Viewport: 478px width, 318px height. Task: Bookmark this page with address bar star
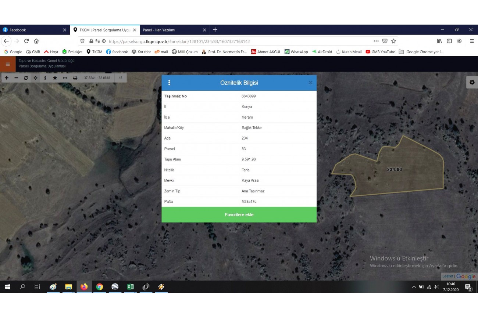[x=393, y=41]
